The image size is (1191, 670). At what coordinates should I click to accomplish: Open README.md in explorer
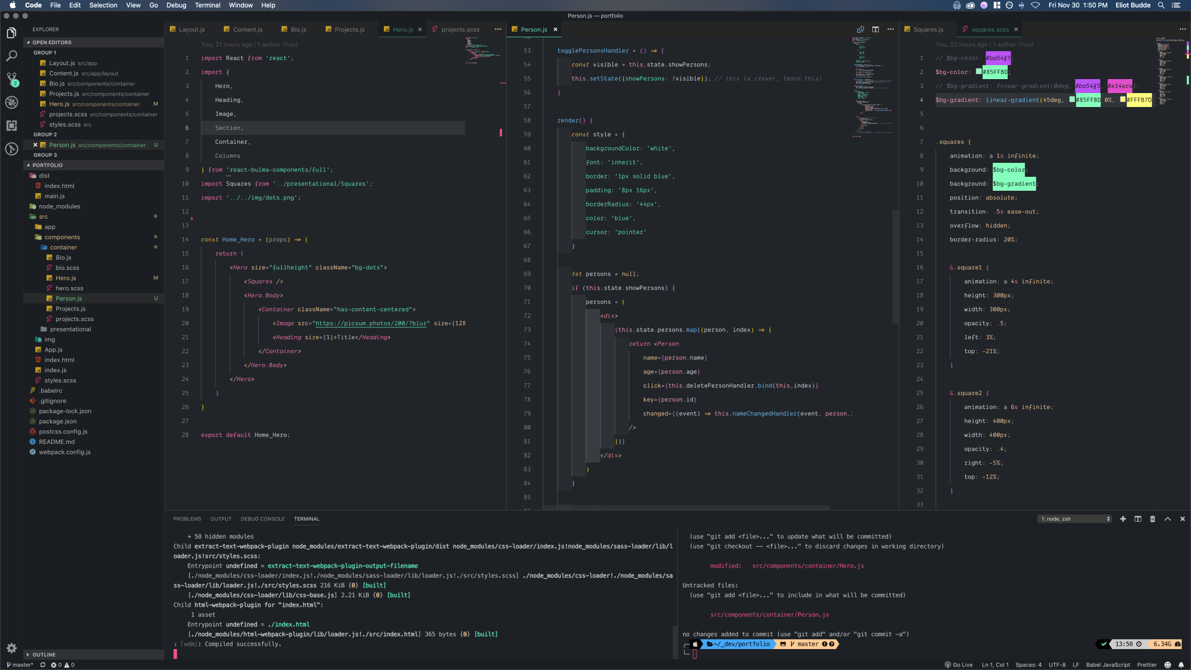pos(56,441)
